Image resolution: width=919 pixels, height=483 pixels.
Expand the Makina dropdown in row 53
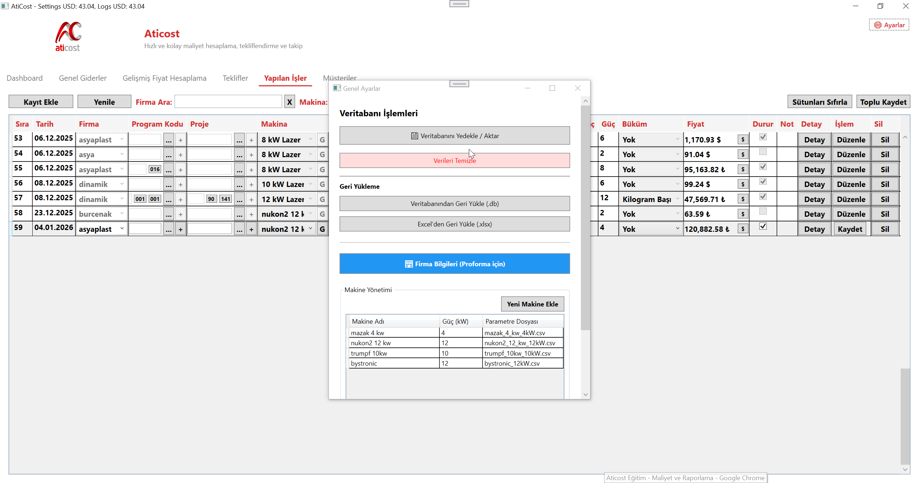pyautogui.click(x=311, y=139)
